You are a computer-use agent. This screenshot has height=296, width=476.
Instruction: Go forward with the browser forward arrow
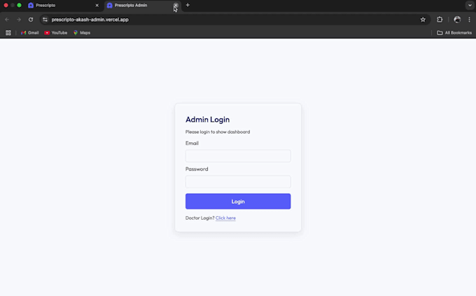tap(19, 20)
